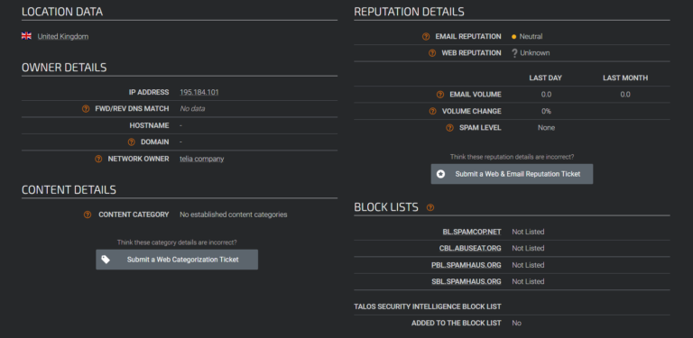Click the REPUTATION DETAILS section heading
The image size is (693, 338).
410,12
